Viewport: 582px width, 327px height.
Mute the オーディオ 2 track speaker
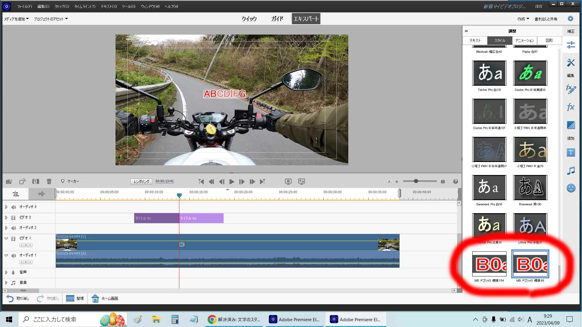tap(14, 228)
